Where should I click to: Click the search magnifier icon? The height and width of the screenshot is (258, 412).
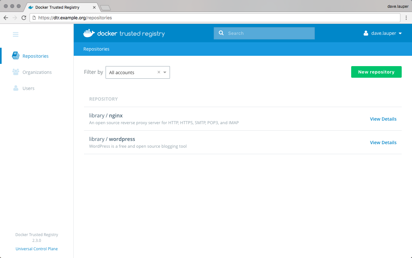click(x=221, y=33)
